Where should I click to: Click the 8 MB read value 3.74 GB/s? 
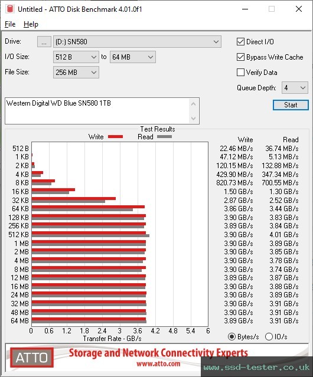point(284,269)
